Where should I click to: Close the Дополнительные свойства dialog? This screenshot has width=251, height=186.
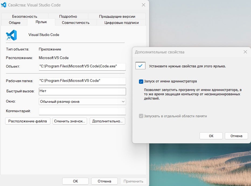point(245,52)
